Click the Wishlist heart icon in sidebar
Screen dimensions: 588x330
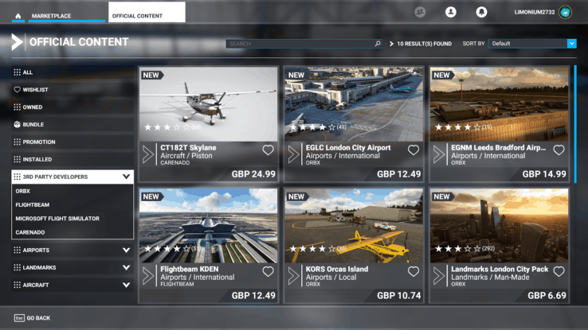17,89
